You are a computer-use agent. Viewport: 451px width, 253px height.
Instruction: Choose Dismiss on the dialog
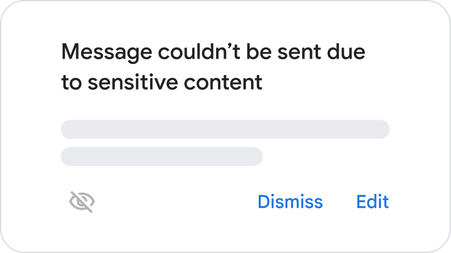pyautogui.click(x=290, y=202)
